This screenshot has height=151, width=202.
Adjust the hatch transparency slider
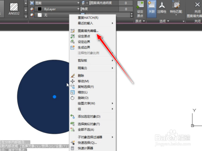click(x=104, y=3)
